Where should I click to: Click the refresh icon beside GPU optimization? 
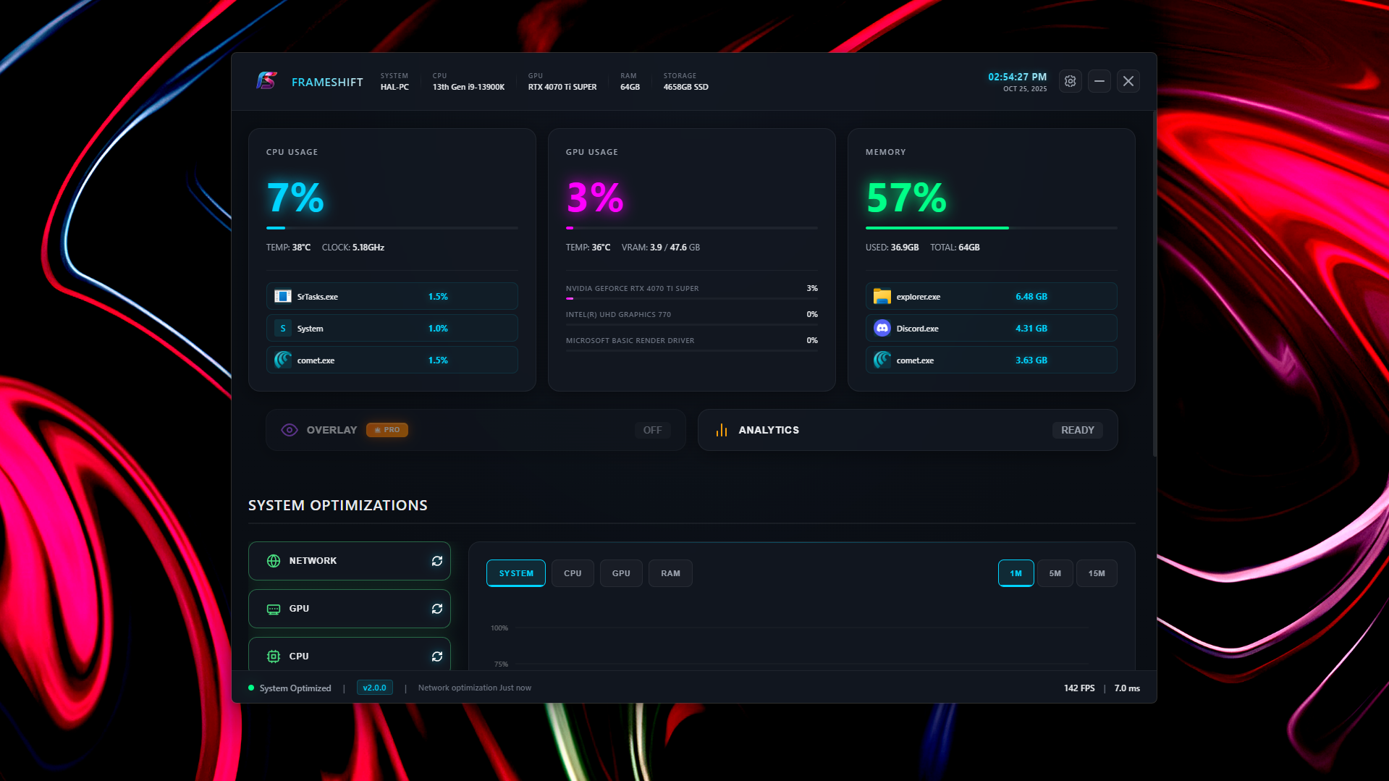pos(437,609)
